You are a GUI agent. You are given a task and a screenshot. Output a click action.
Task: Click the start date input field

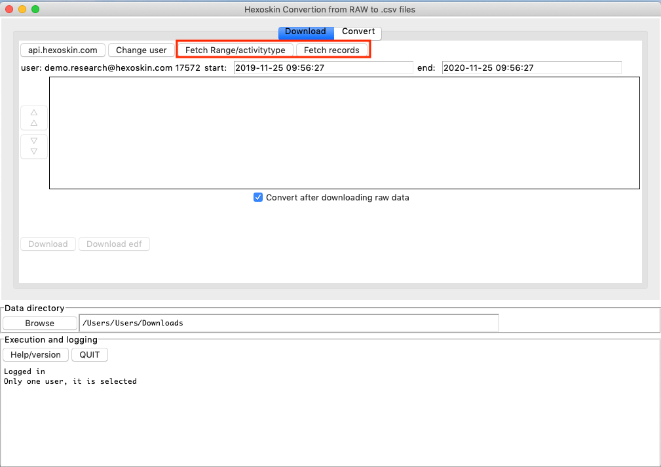[324, 68]
